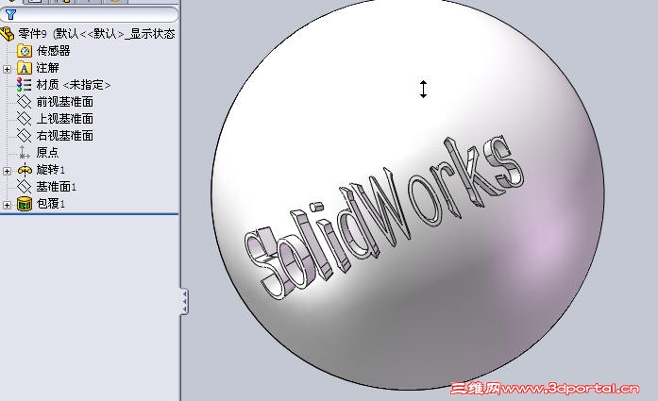Select the 上视基准面 top plane

tap(64, 119)
